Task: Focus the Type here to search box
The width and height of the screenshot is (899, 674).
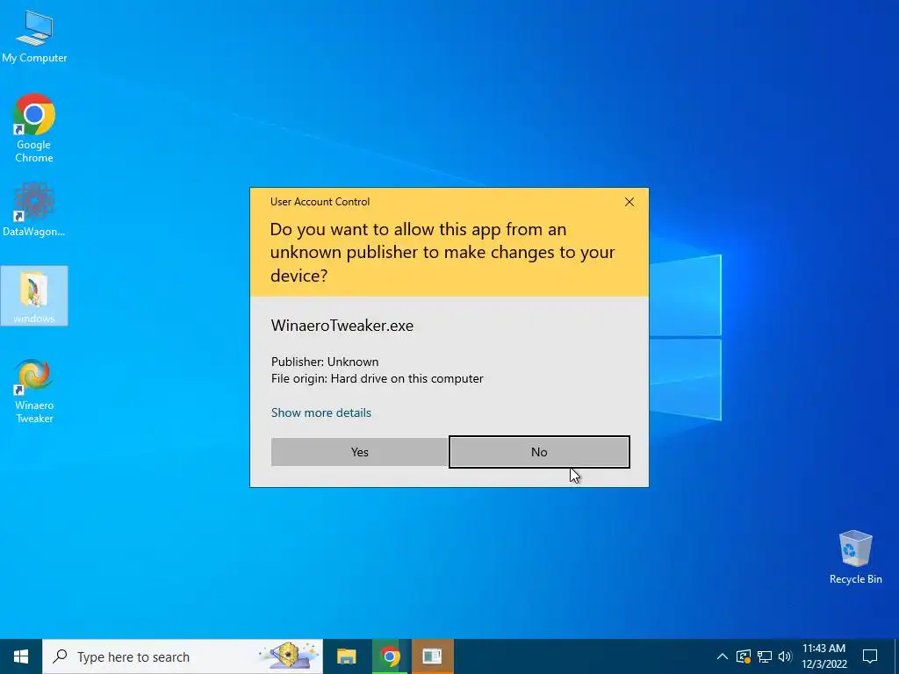Action: tap(183, 656)
